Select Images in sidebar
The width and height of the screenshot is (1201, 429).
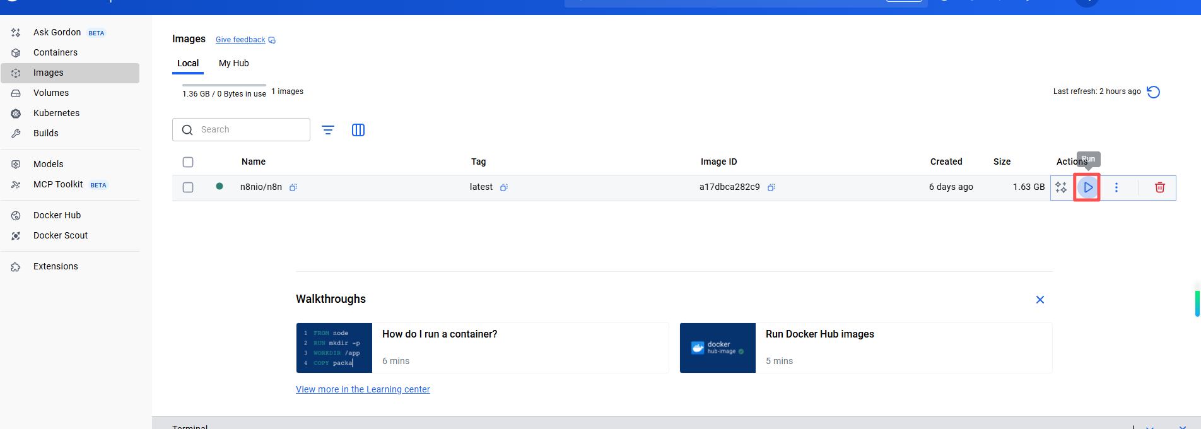pos(70,73)
